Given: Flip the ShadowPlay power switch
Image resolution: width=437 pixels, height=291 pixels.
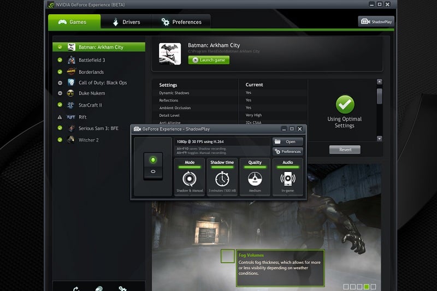Looking at the screenshot, I should [x=153, y=166].
